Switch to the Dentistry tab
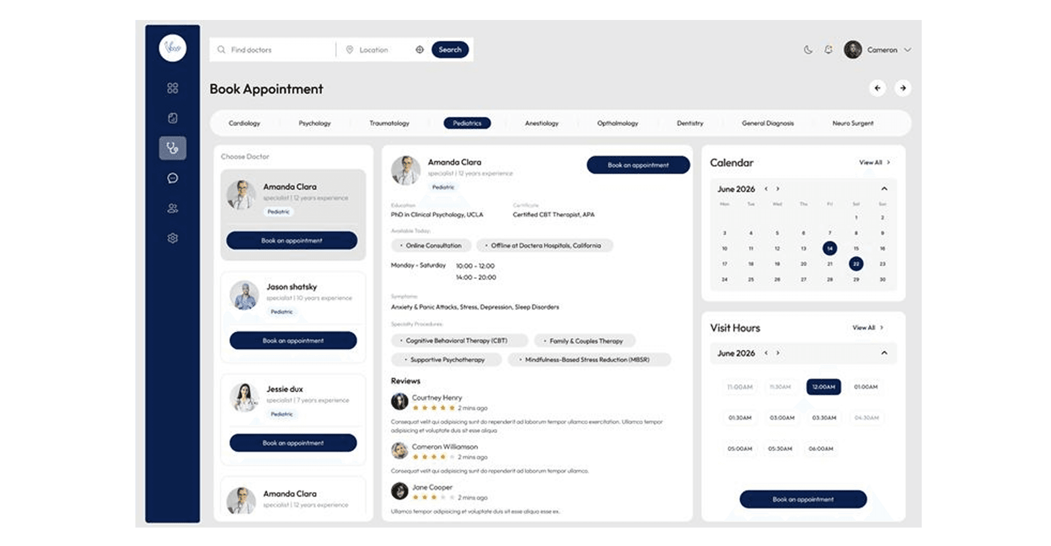The image size is (1051, 546). coord(690,123)
